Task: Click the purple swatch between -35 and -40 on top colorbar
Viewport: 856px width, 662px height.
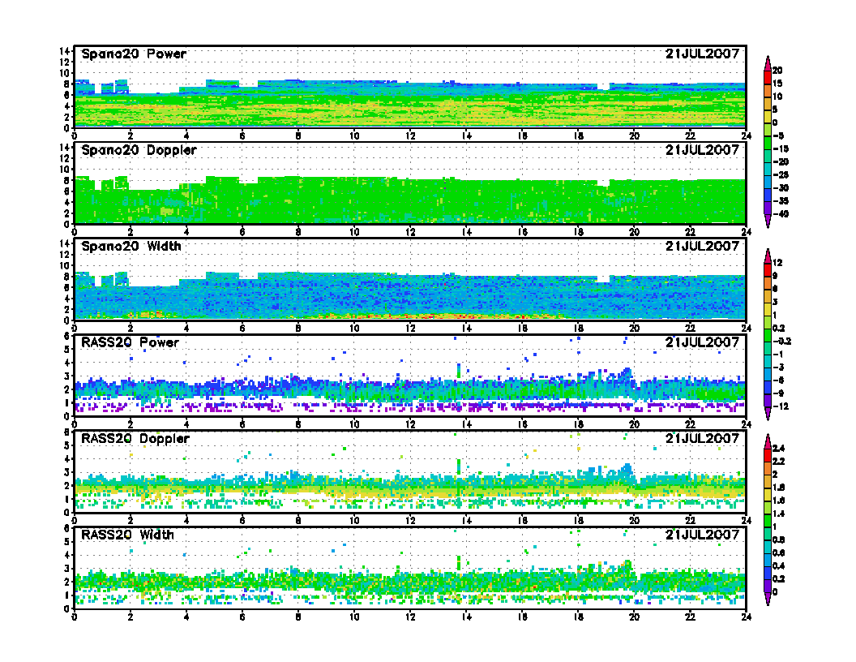Action: click(768, 208)
